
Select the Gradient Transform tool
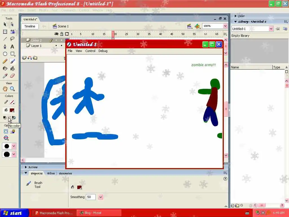point(12,32)
